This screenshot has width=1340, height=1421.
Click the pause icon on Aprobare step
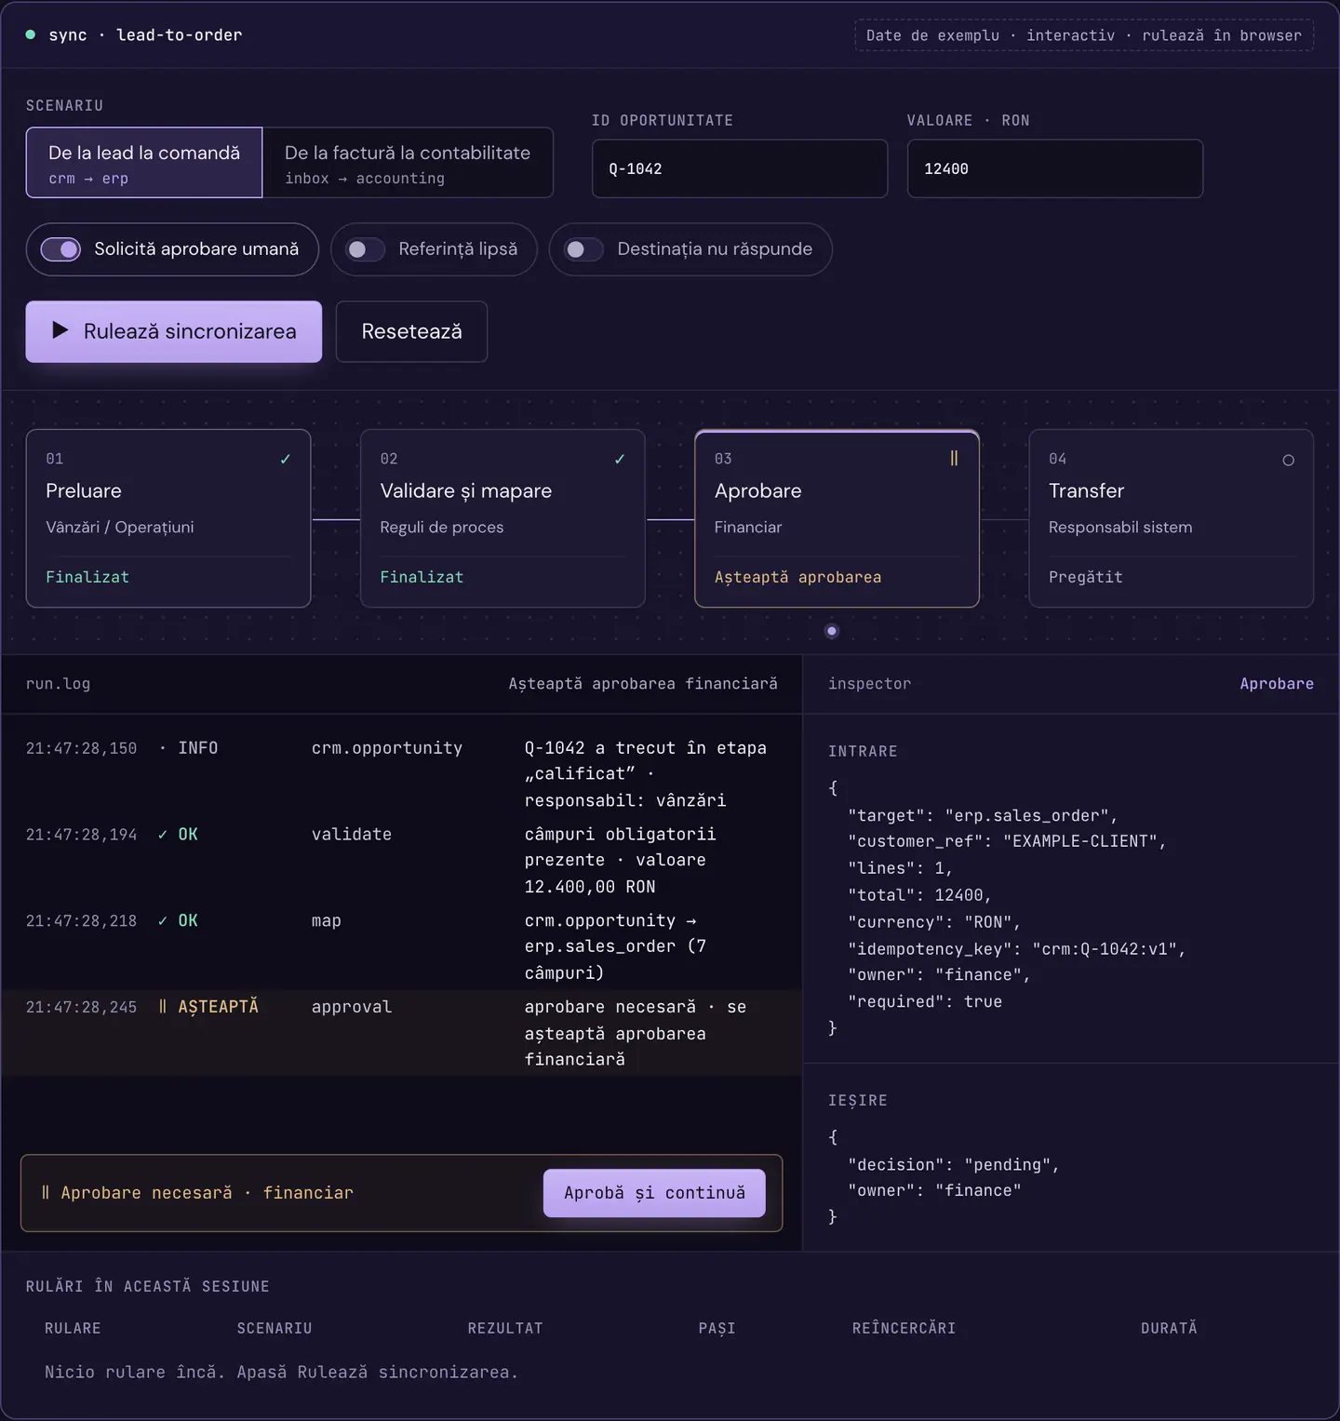pos(954,458)
